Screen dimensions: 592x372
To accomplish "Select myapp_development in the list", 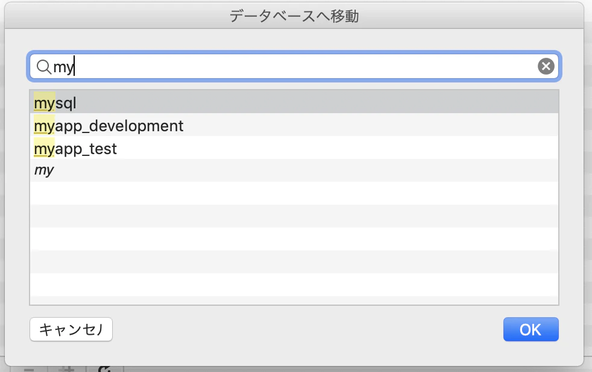I will pos(294,125).
